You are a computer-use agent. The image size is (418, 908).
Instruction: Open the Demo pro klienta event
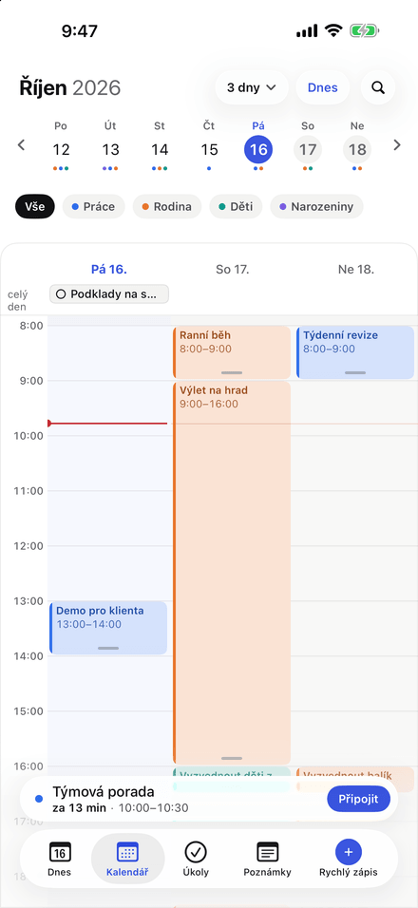coord(108,629)
